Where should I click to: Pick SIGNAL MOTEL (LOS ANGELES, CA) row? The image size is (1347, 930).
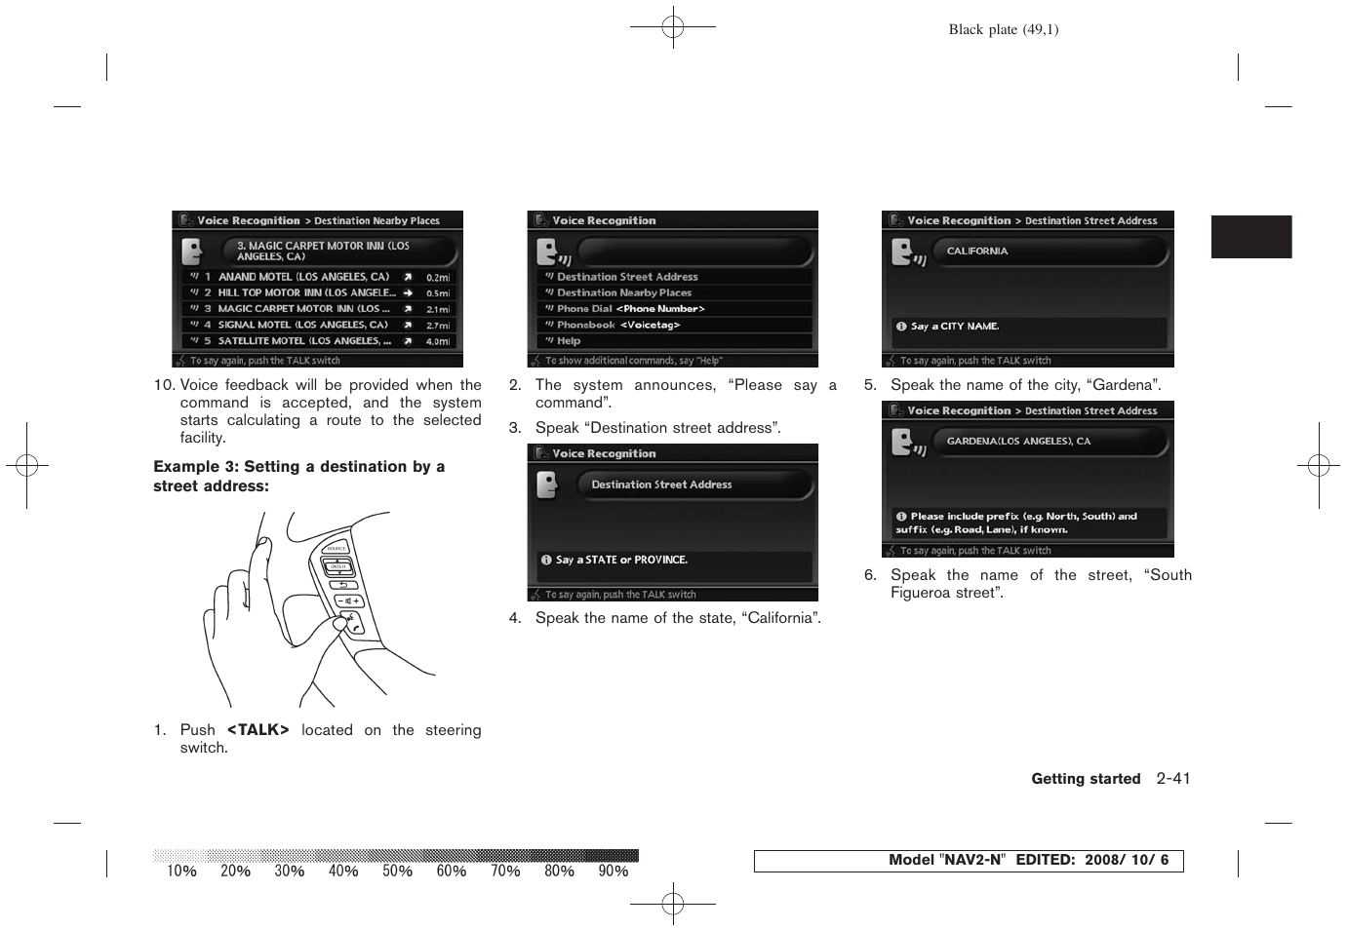(318, 325)
